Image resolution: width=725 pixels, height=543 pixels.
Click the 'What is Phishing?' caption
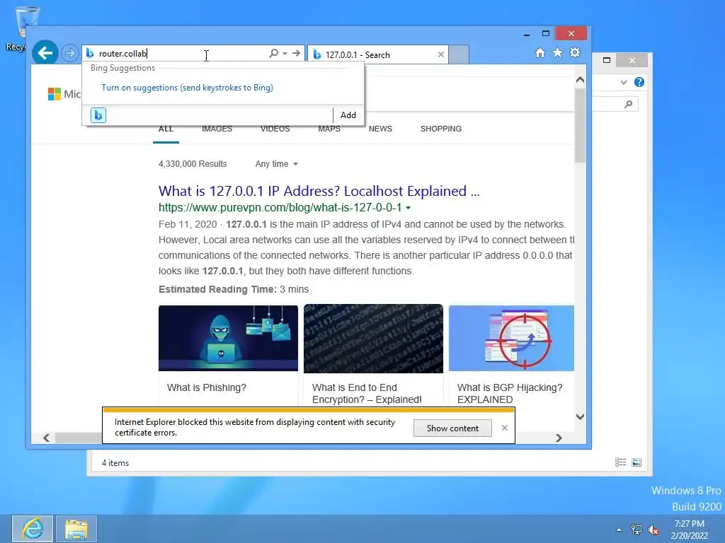207,388
